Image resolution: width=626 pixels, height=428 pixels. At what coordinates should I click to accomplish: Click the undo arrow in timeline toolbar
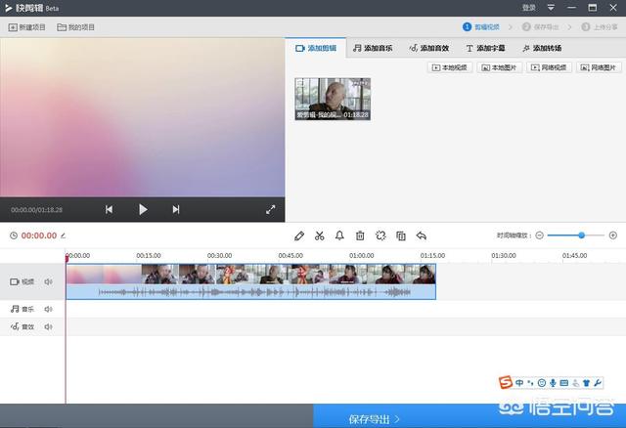coord(422,235)
